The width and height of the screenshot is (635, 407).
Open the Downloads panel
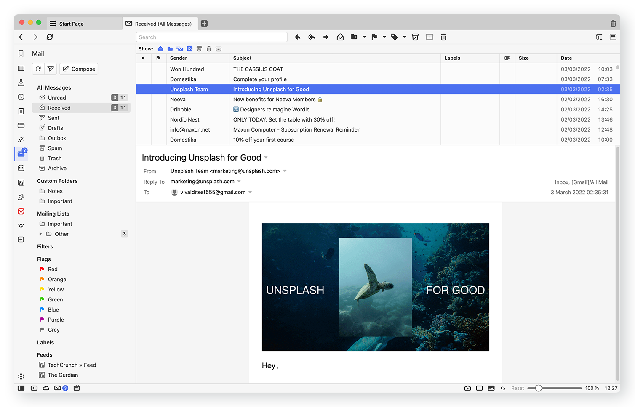pyautogui.click(x=21, y=82)
